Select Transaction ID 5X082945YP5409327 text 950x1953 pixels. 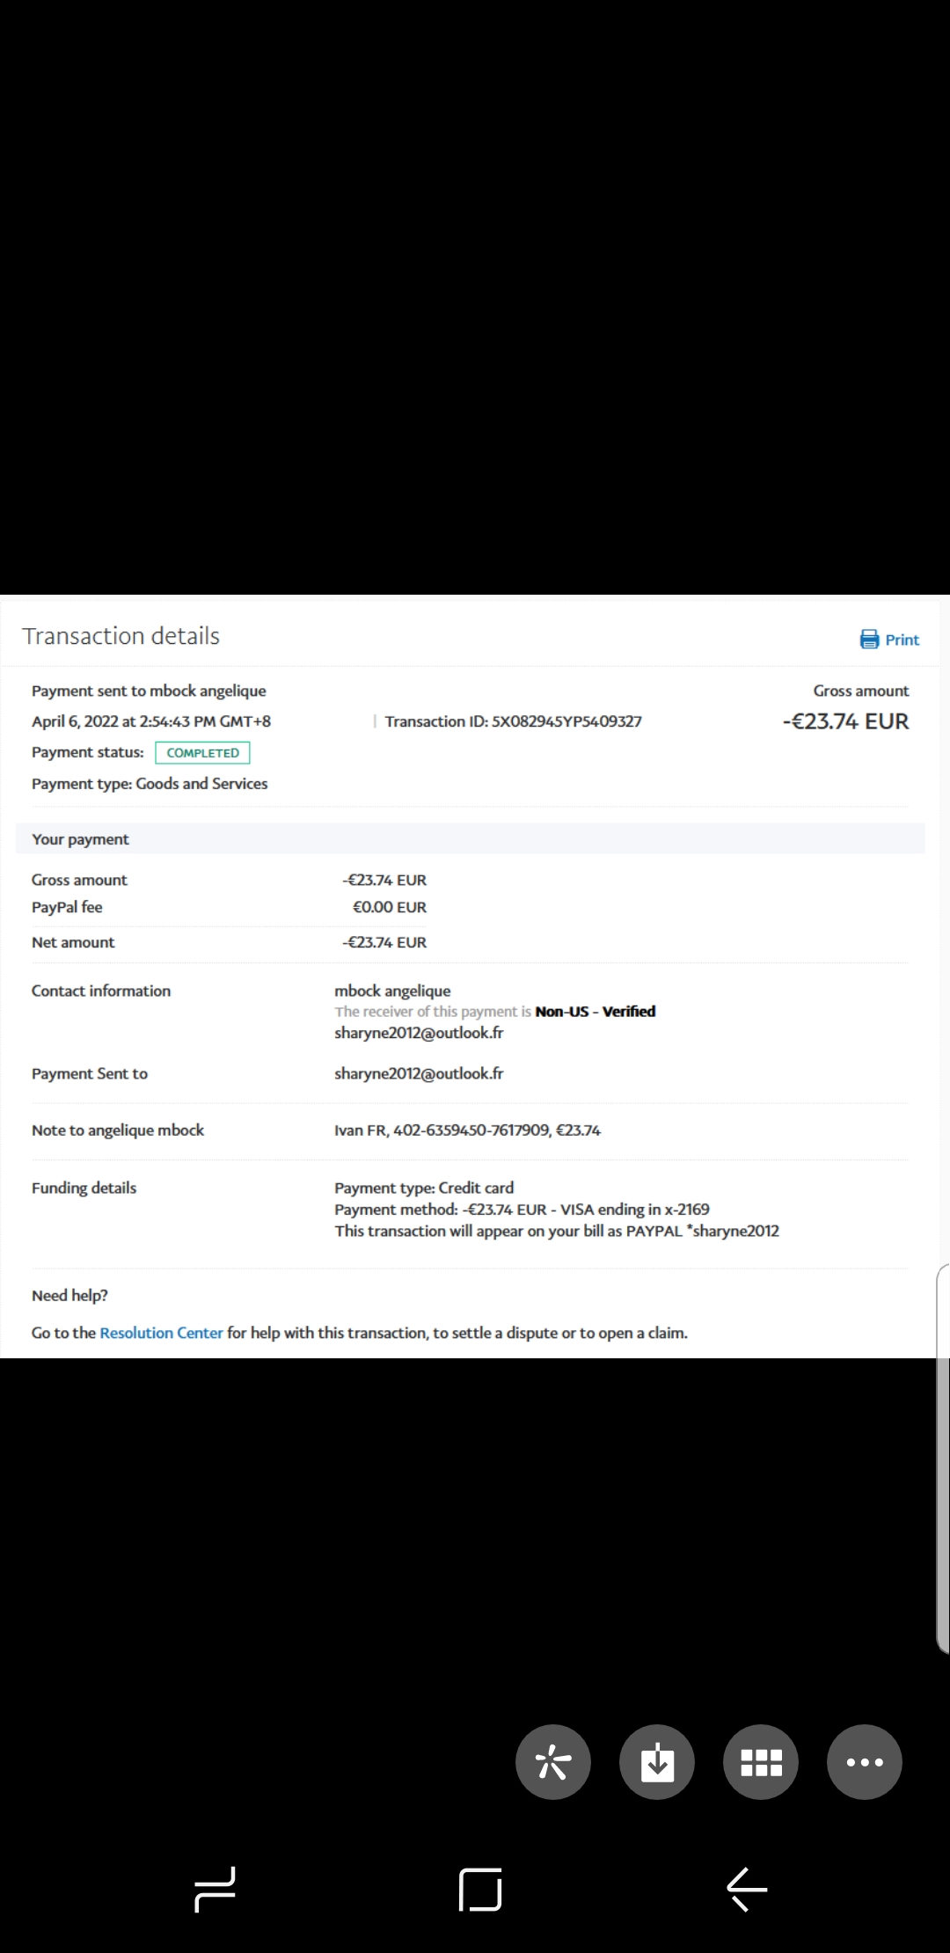[514, 721]
